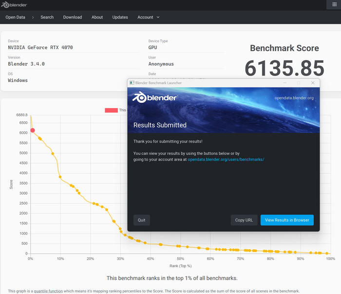
Task: Expand the Account dropdown menu
Action: click(148, 17)
